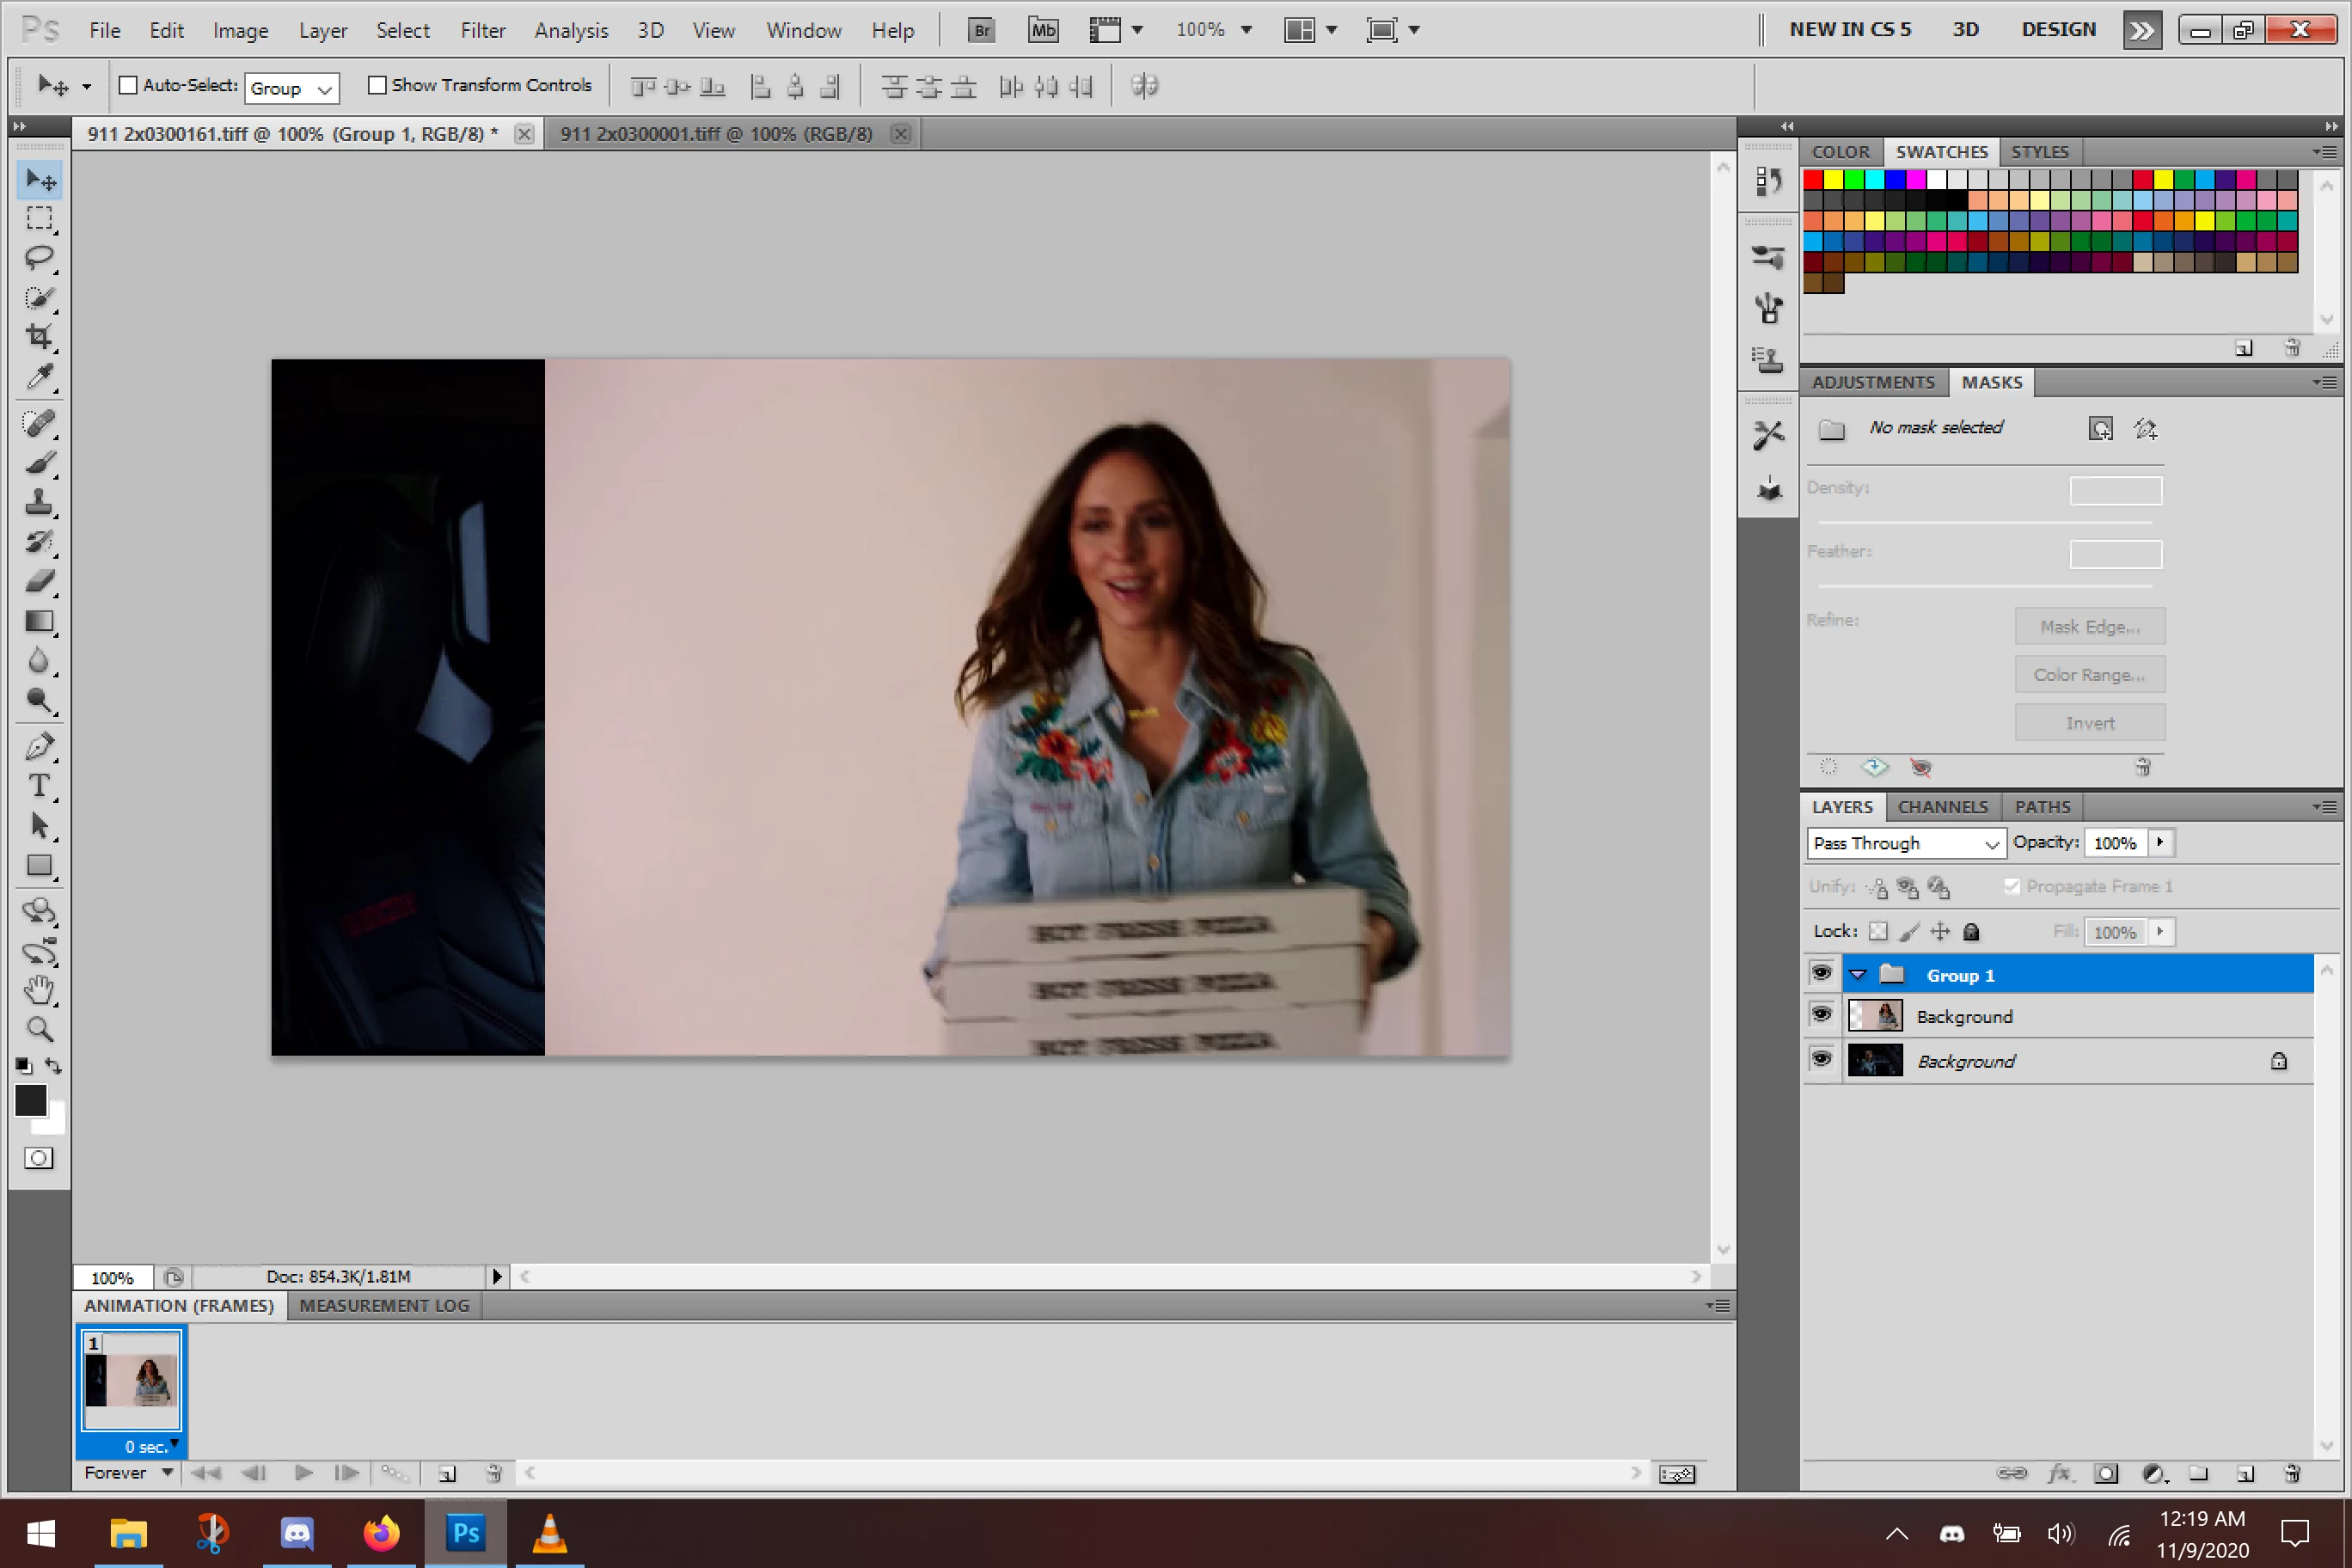Hide the Group 1 layer visibility
Viewport: 2352px width, 1568px height.
(x=1821, y=974)
